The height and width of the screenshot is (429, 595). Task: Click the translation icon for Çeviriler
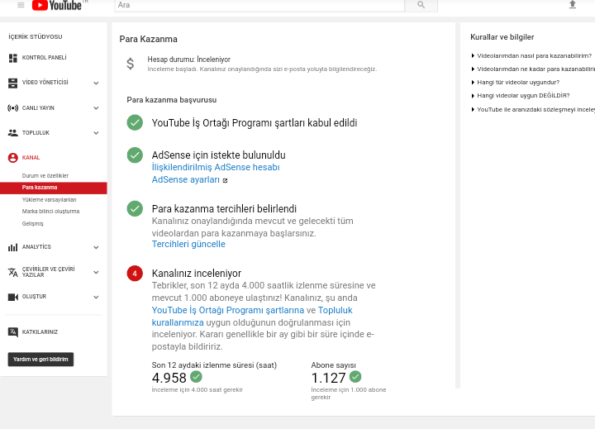point(13,272)
